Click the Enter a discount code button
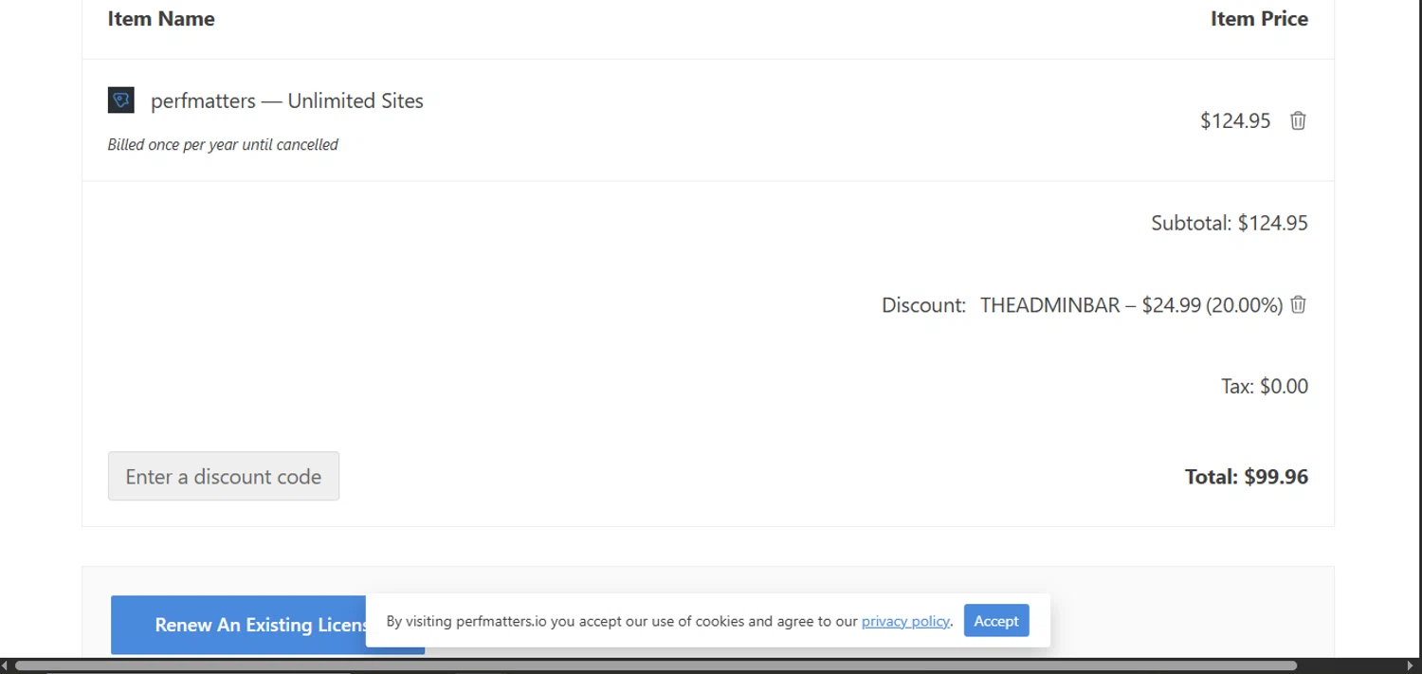The width and height of the screenshot is (1422, 674). pos(224,476)
